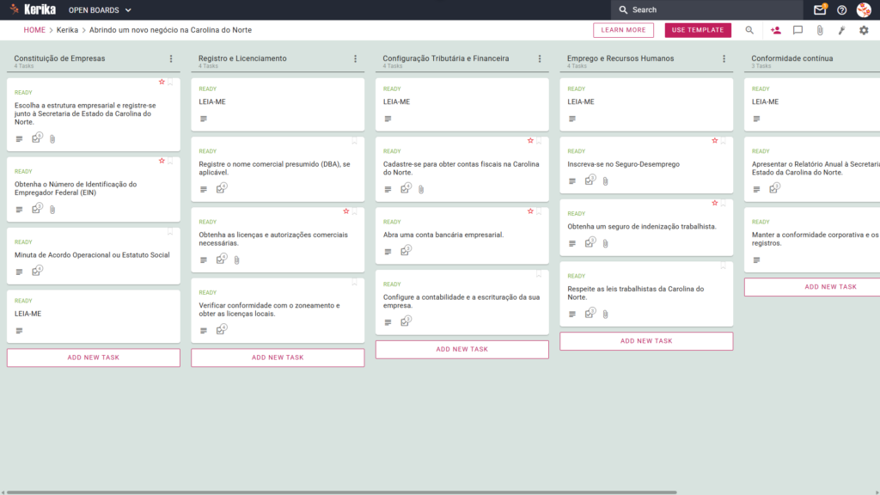Click the horizontal scrollbar at the bottom

(341, 492)
